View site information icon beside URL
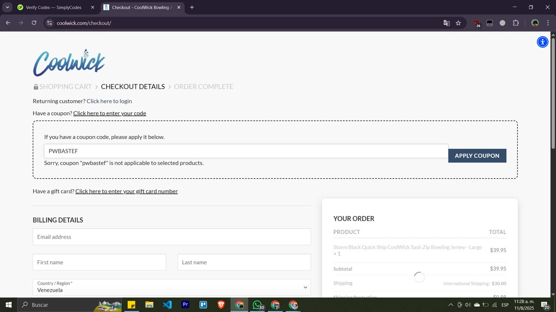The height and width of the screenshot is (312, 556). (49, 23)
